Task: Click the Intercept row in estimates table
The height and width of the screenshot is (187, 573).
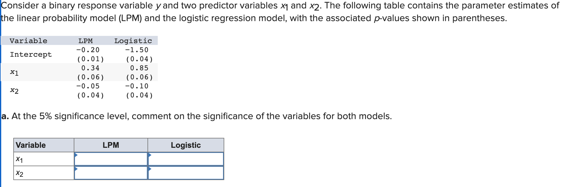Action: tap(31, 54)
